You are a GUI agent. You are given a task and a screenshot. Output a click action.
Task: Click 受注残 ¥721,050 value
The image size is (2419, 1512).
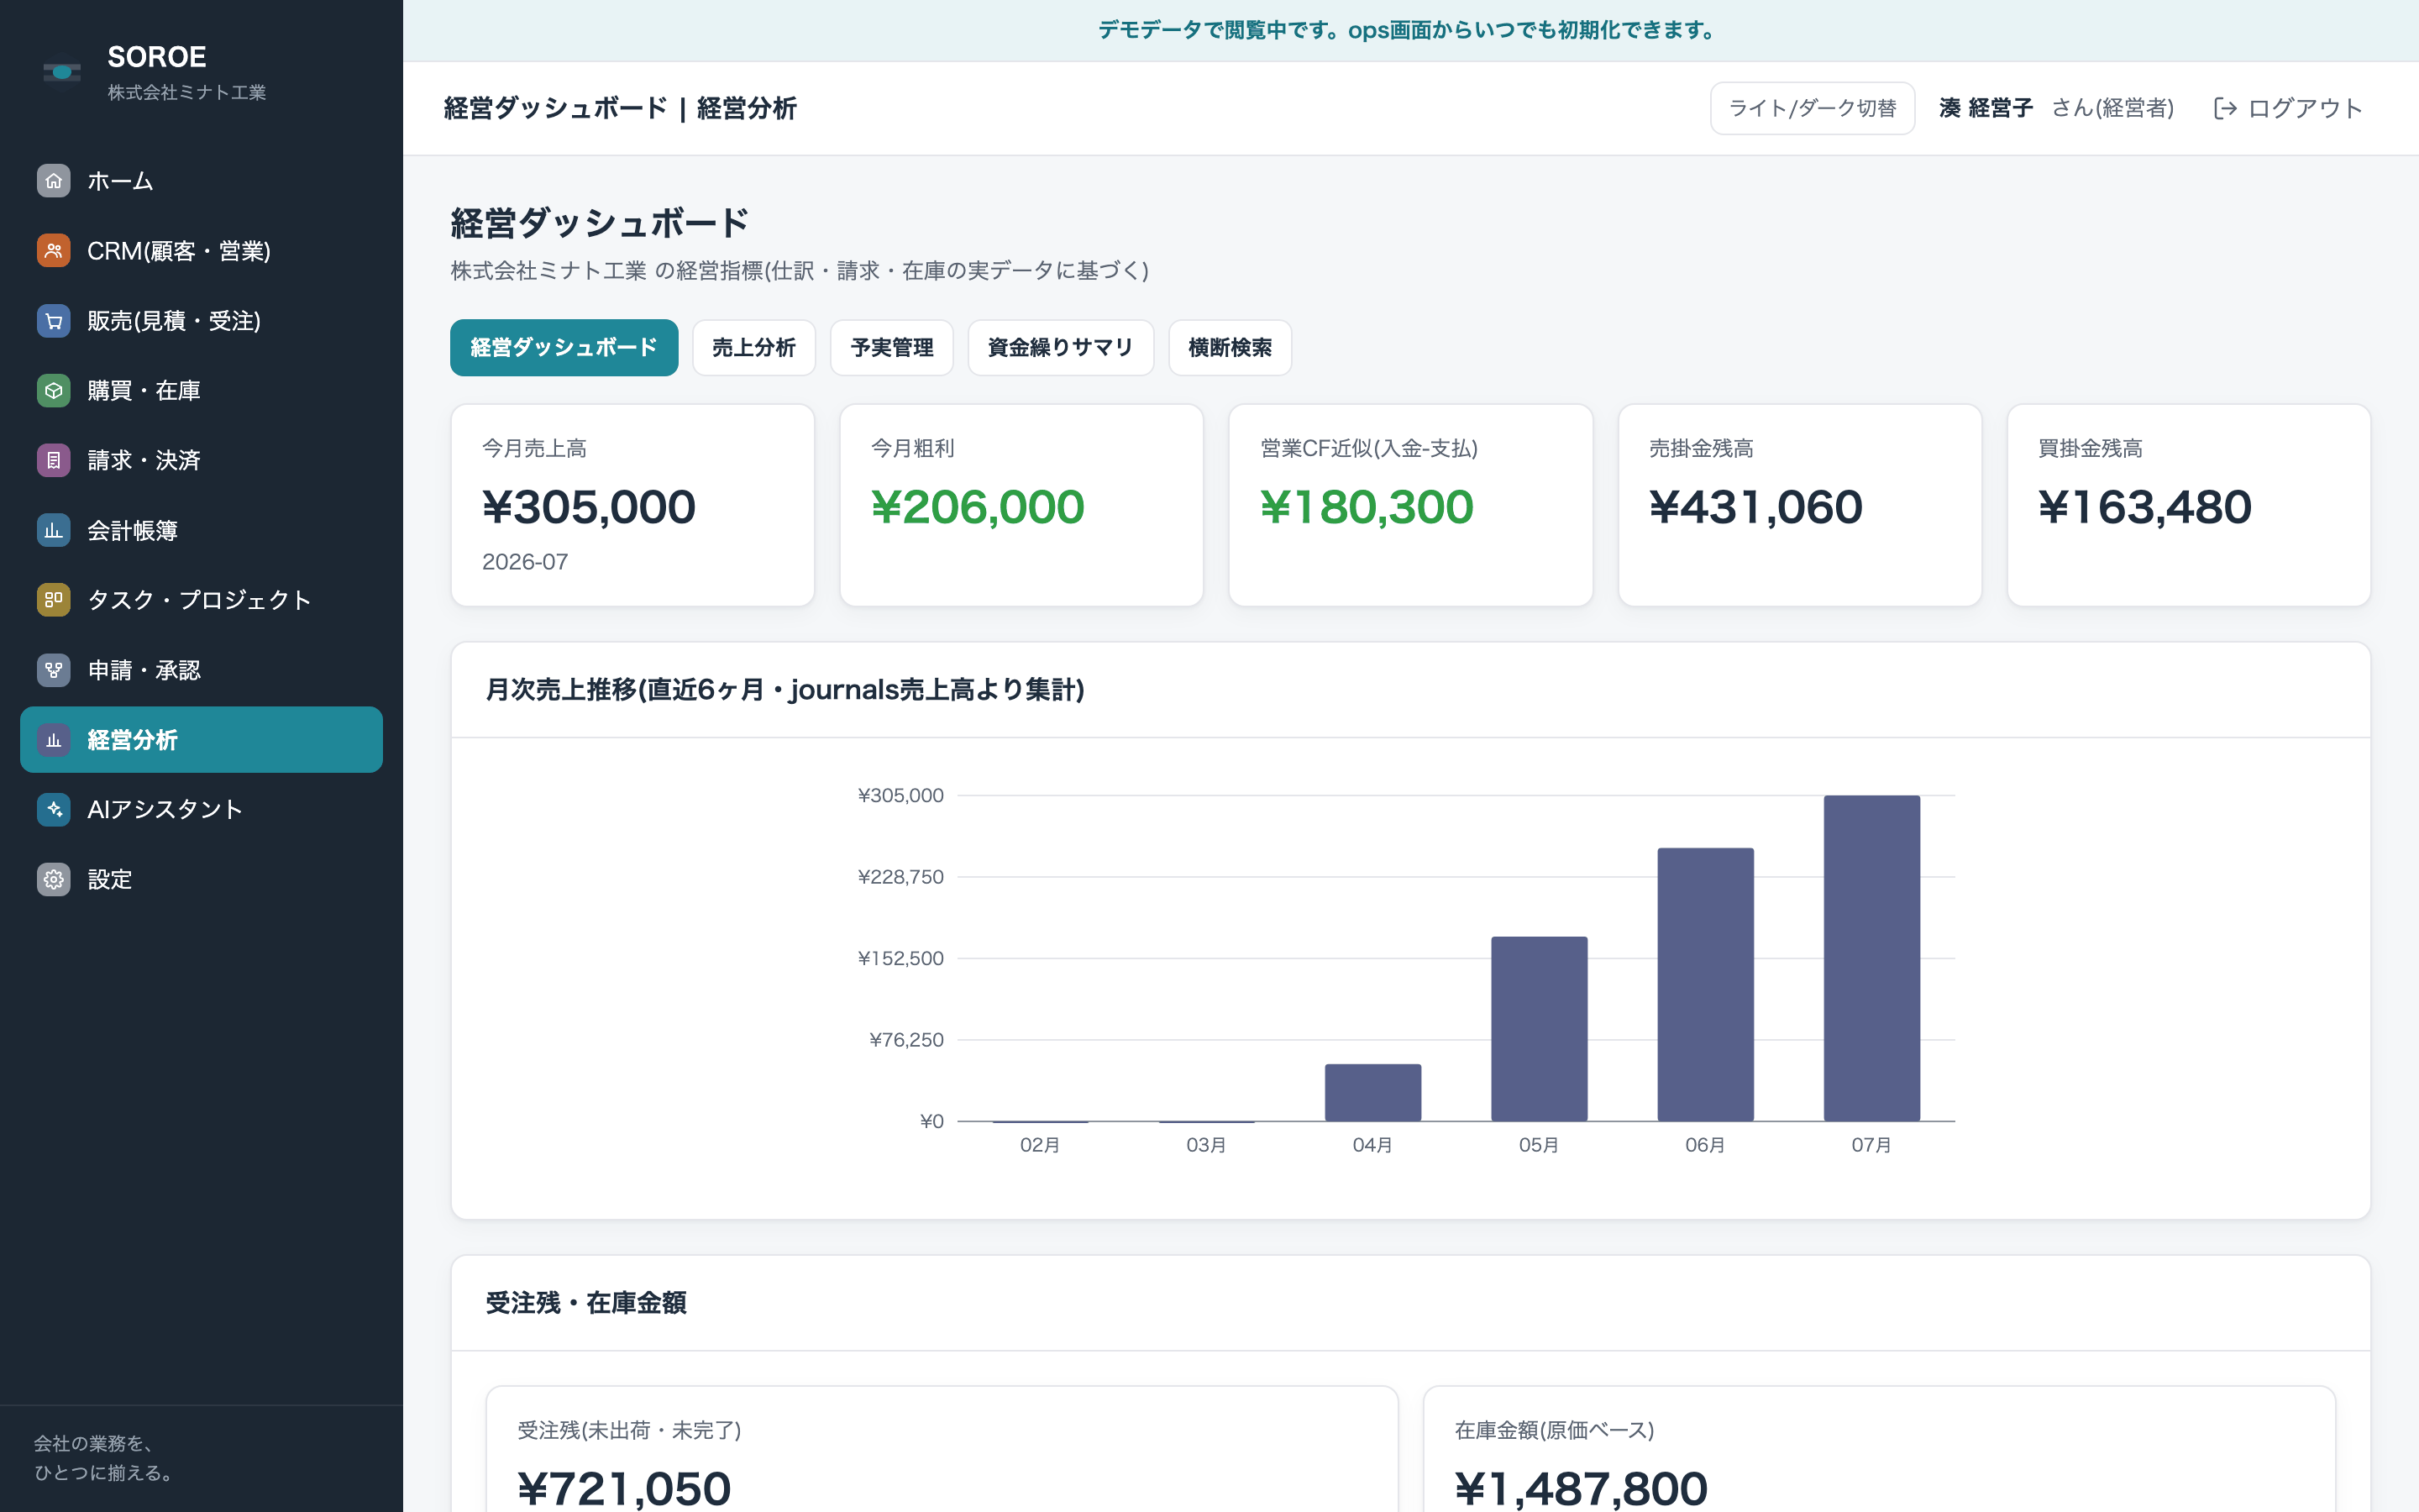click(625, 1488)
